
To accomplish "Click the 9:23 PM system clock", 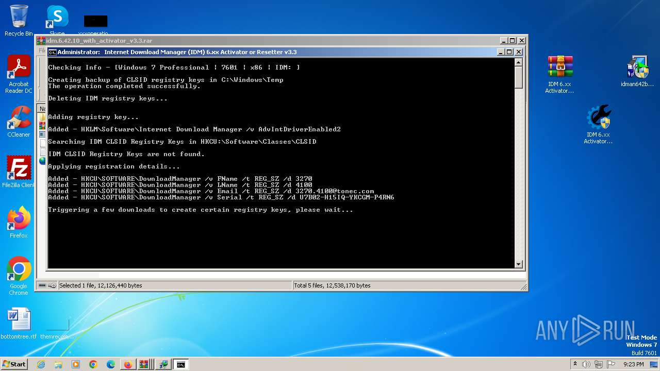I will point(634,364).
